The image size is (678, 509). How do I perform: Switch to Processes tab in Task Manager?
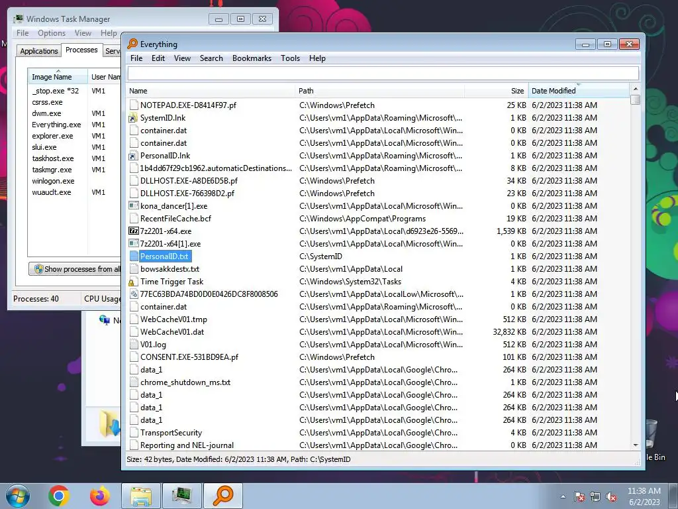click(x=81, y=50)
